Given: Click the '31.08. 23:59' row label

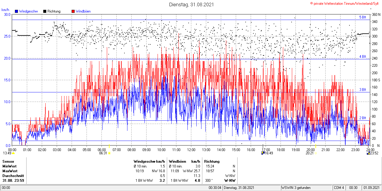Looking at the screenshot, I should (x=13, y=181).
